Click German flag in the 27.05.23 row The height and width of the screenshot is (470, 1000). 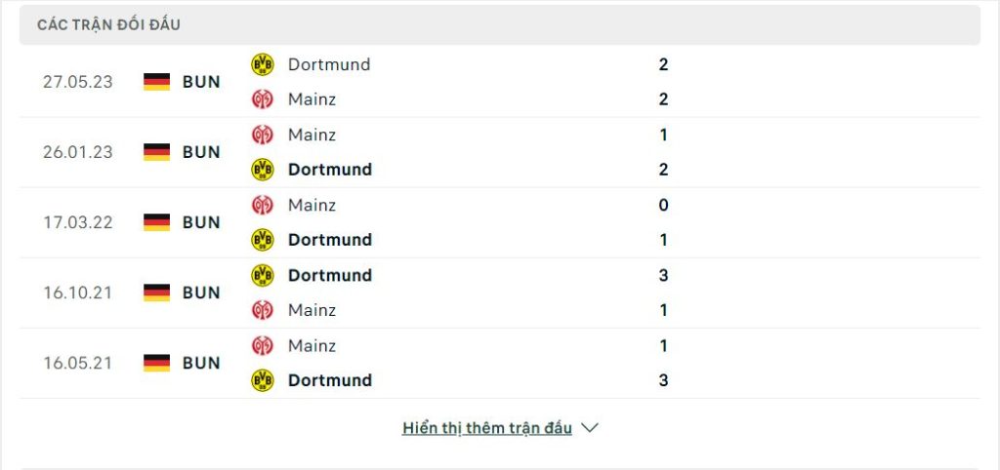point(157,82)
